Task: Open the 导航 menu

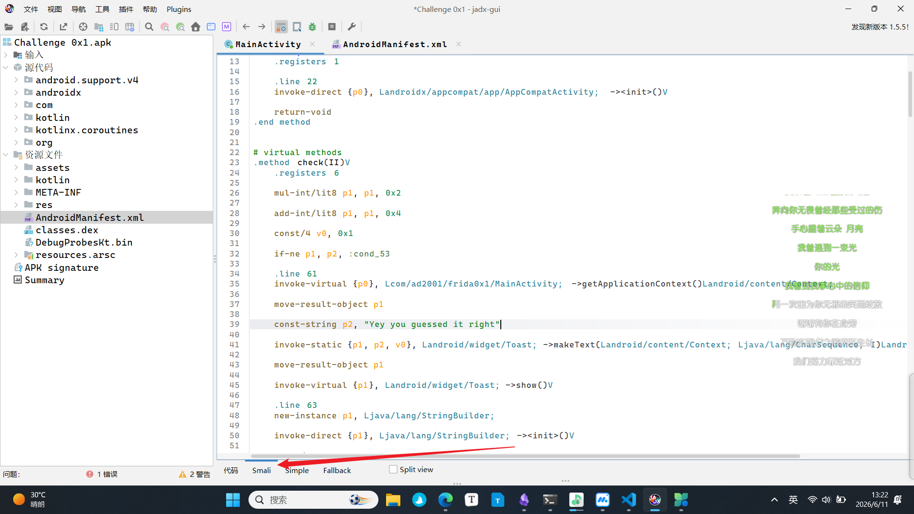Action: pos(79,9)
